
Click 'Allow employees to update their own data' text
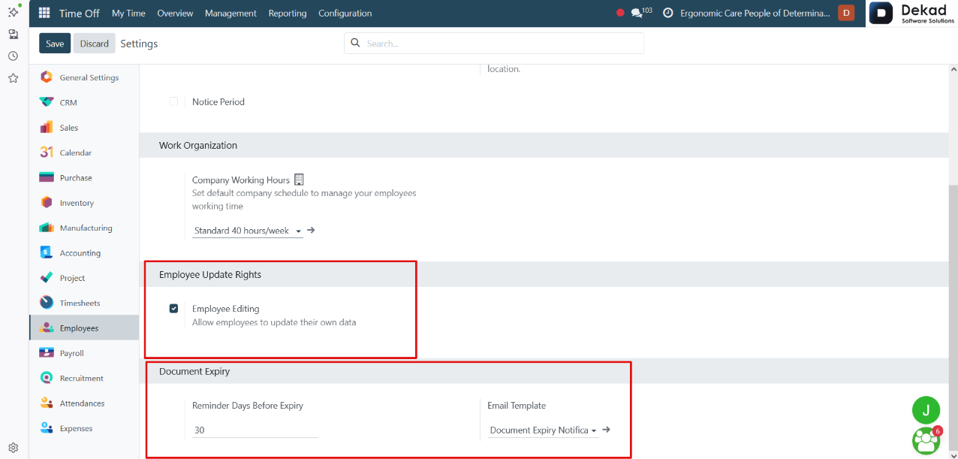[x=274, y=322]
